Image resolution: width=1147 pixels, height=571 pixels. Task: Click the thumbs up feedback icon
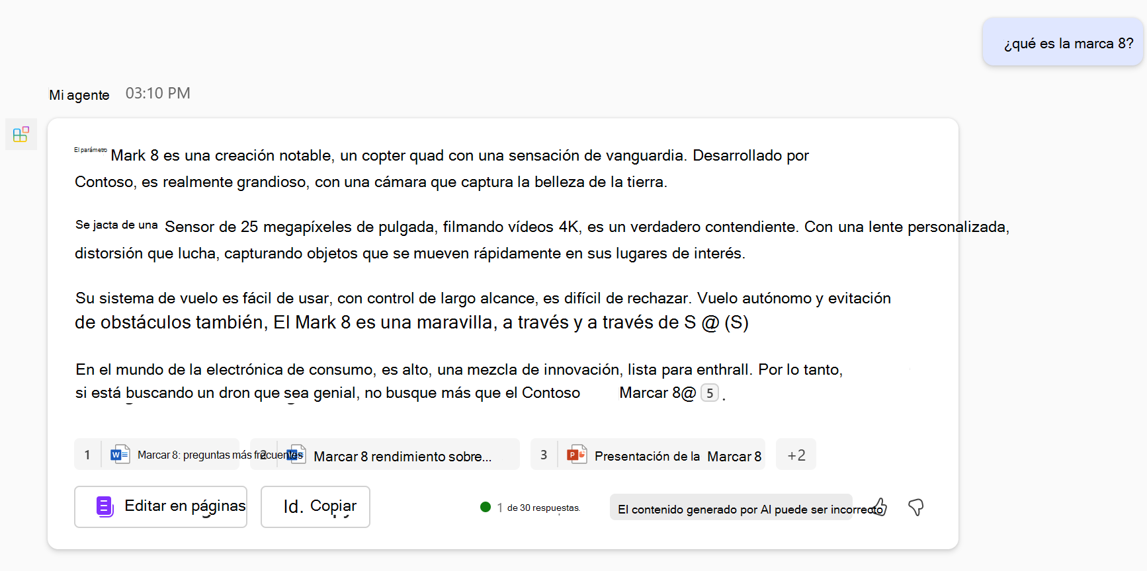(878, 507)
